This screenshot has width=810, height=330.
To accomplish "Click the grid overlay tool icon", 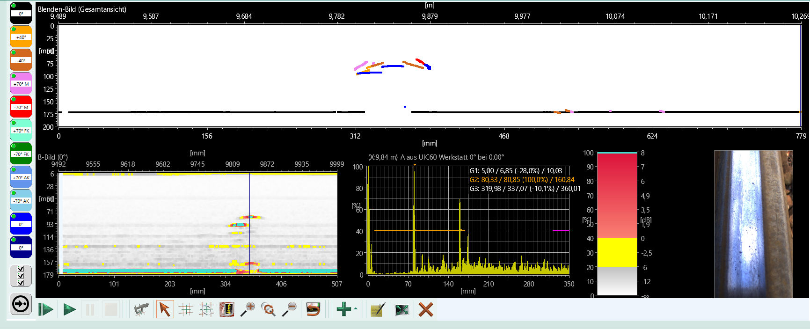I will tap(186, 309).
